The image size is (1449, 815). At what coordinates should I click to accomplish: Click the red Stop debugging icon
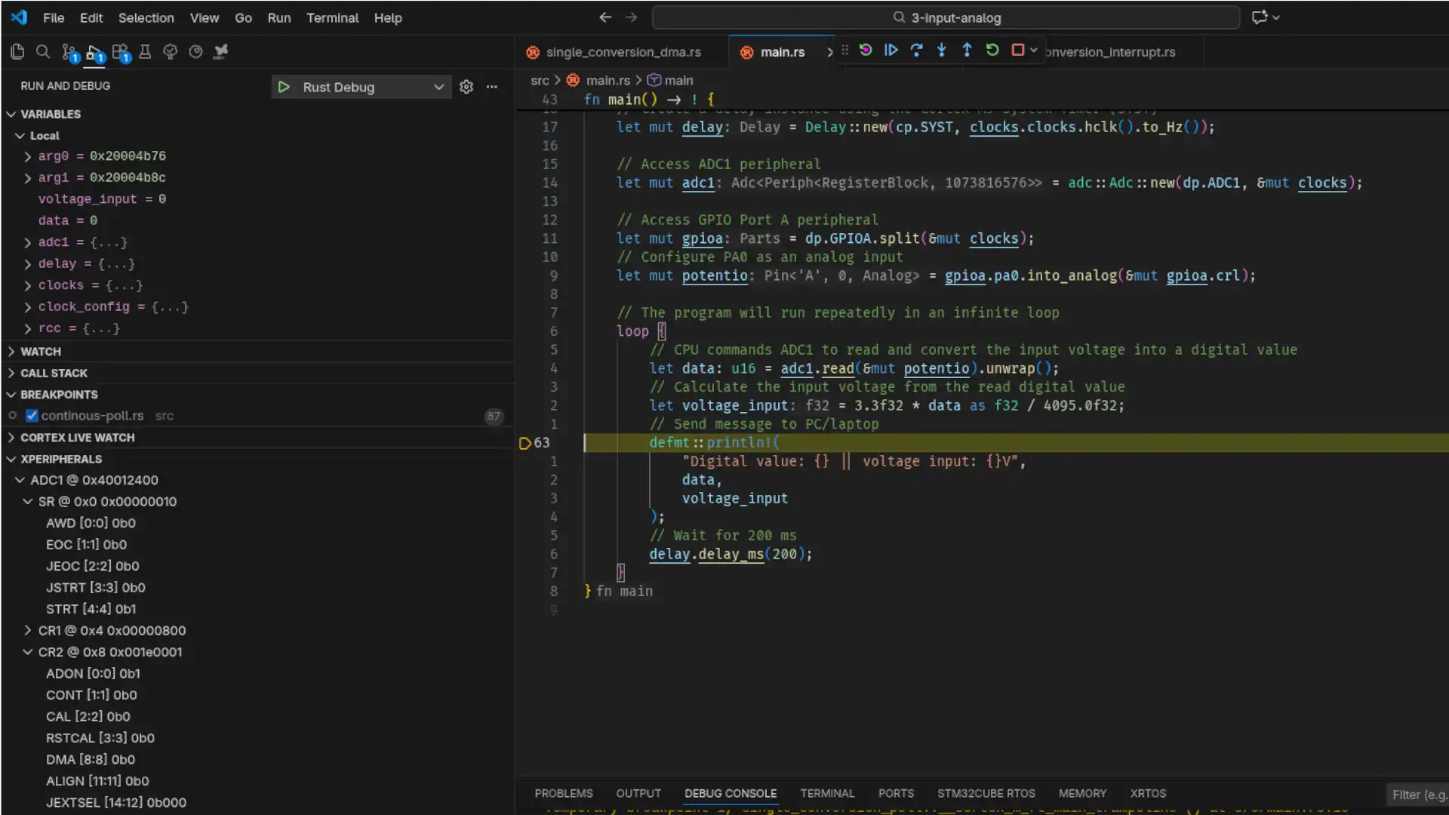point(1017,50)
